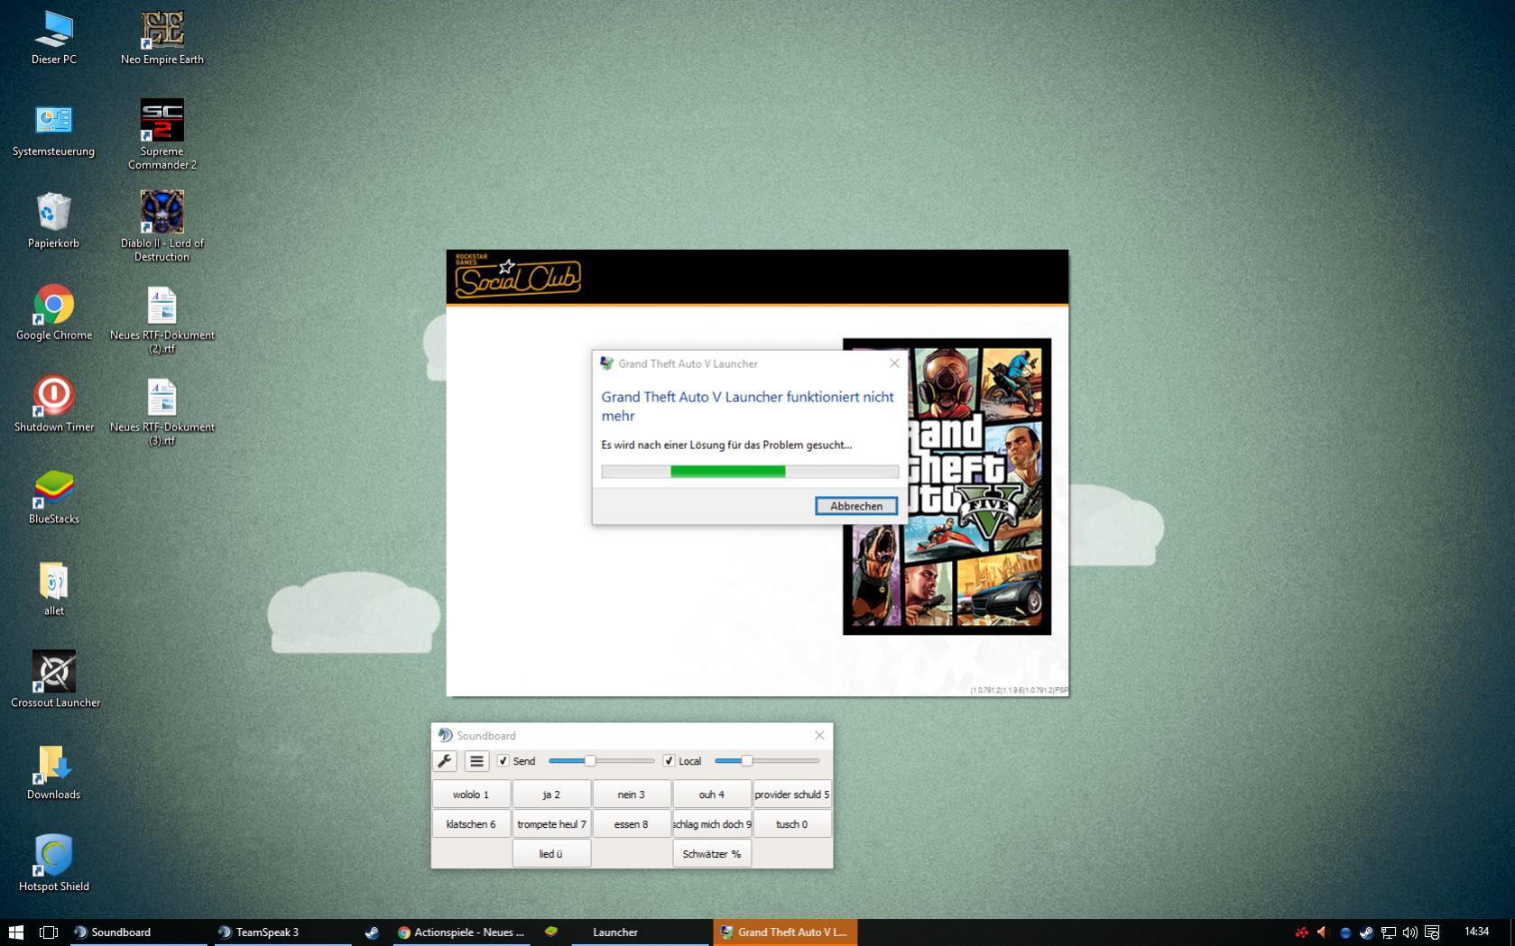
Task: Click Steam icon in taskbar
Action: point(372,932)
